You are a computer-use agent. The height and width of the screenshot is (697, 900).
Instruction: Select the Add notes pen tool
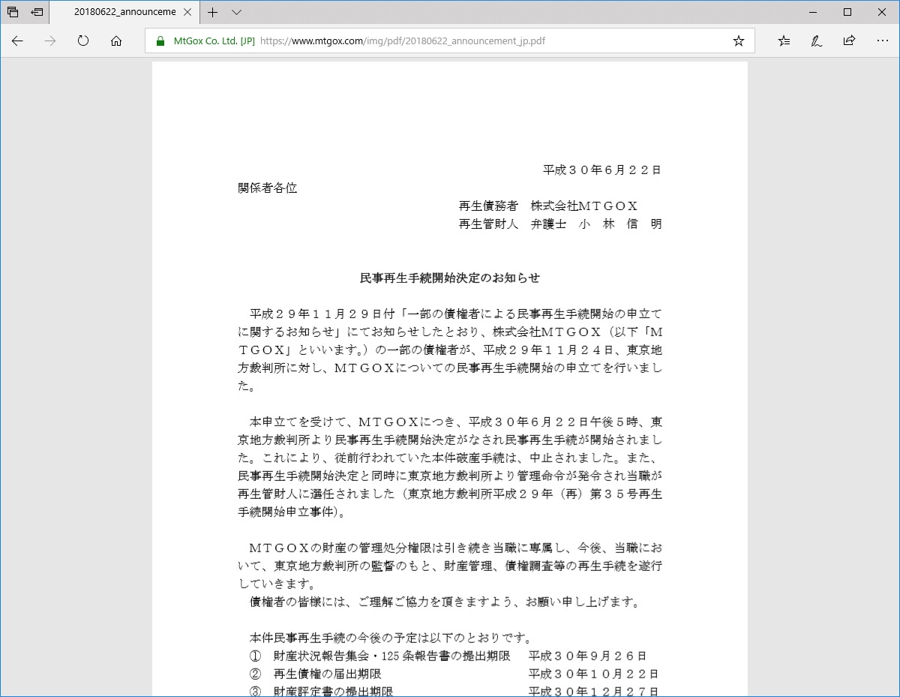click(817, 41)
